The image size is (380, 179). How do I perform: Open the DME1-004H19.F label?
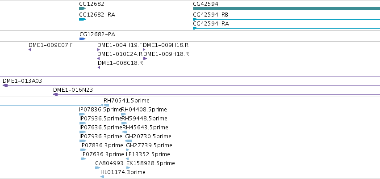[x=120, y=45]
